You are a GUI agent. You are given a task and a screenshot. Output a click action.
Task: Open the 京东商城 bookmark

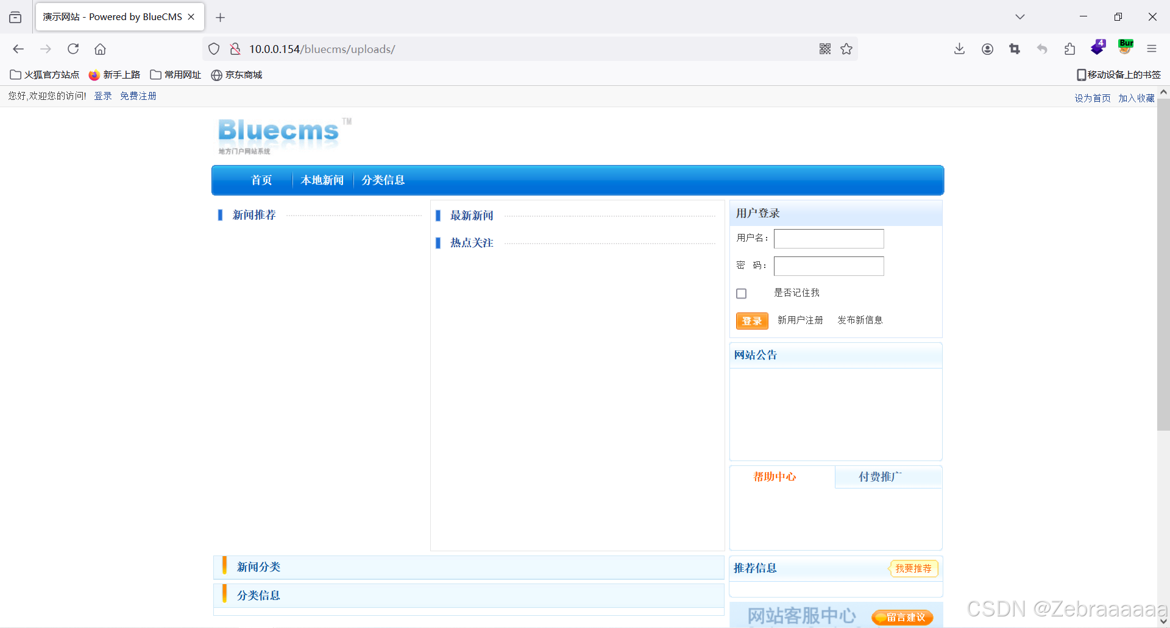[x=236, y=74]
